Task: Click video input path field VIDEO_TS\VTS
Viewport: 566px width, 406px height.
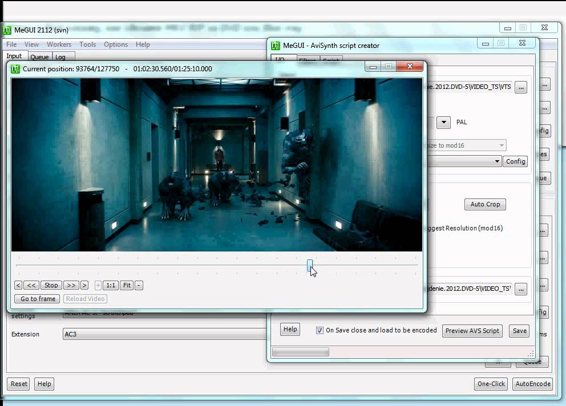Action: pyautogui.click(x=469, y=87)
